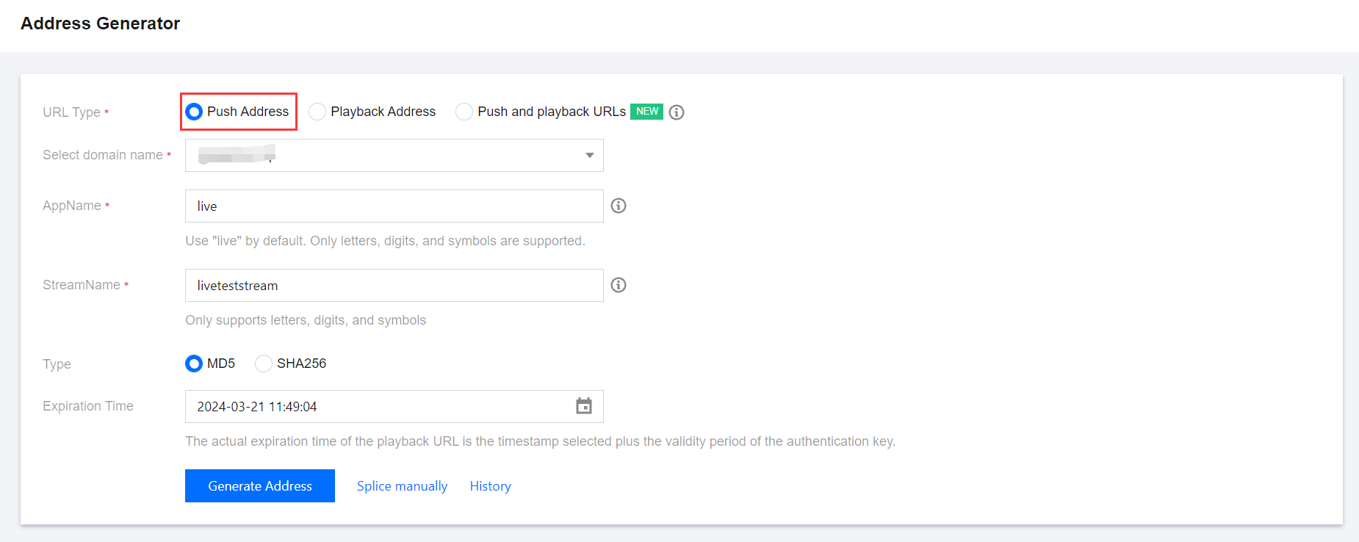Click the StreamName info icon
Screen dimensions: 1359x542
click(619, 285)
